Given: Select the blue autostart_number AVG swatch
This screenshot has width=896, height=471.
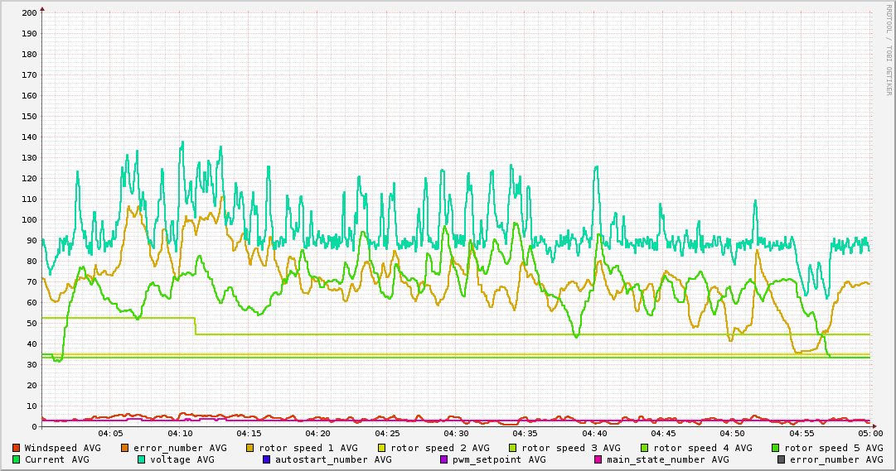Looking at the screenshot, I should point(267,459).
